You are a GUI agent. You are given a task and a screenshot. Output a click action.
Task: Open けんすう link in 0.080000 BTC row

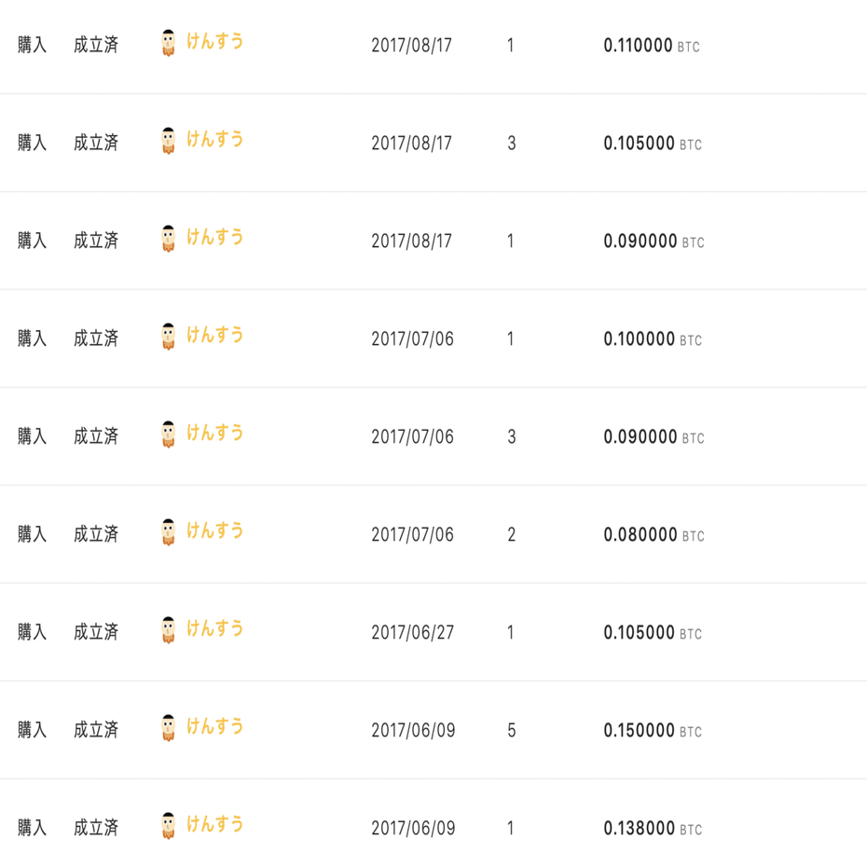214,530
